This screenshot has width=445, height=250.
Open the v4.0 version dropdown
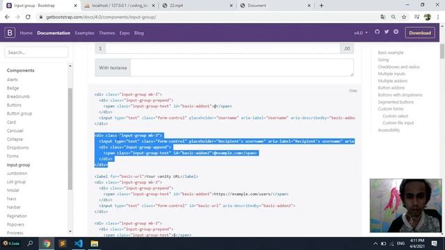[x=360, y=33]
